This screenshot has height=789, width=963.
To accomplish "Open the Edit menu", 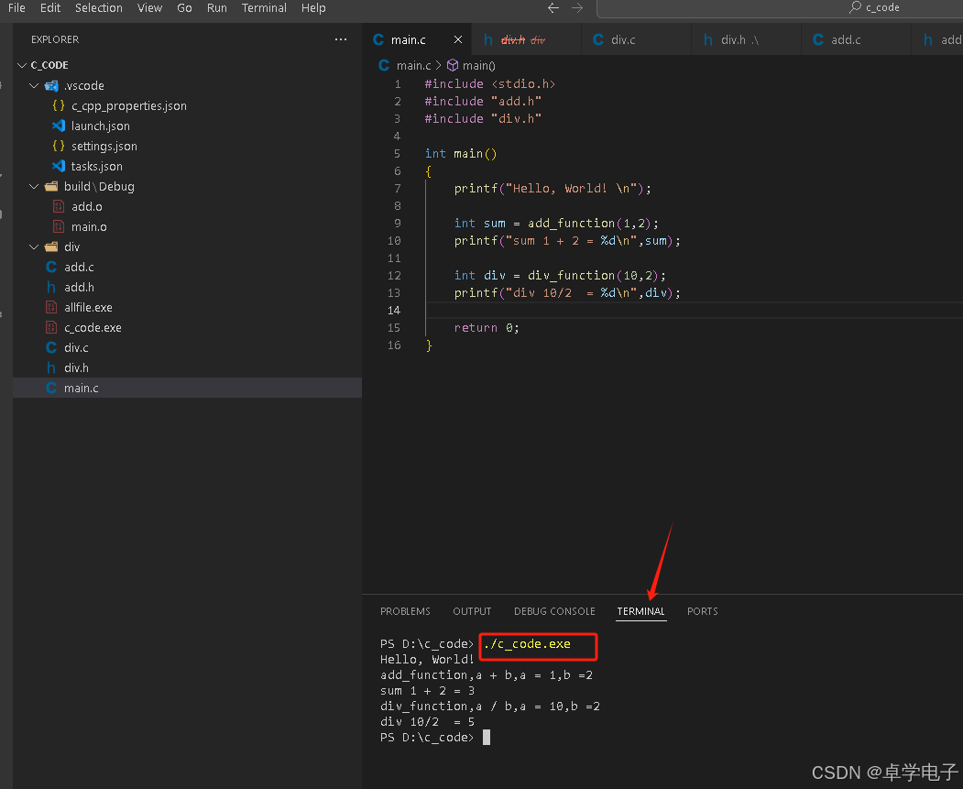I will pyautogui.click(x=50, y=8).
